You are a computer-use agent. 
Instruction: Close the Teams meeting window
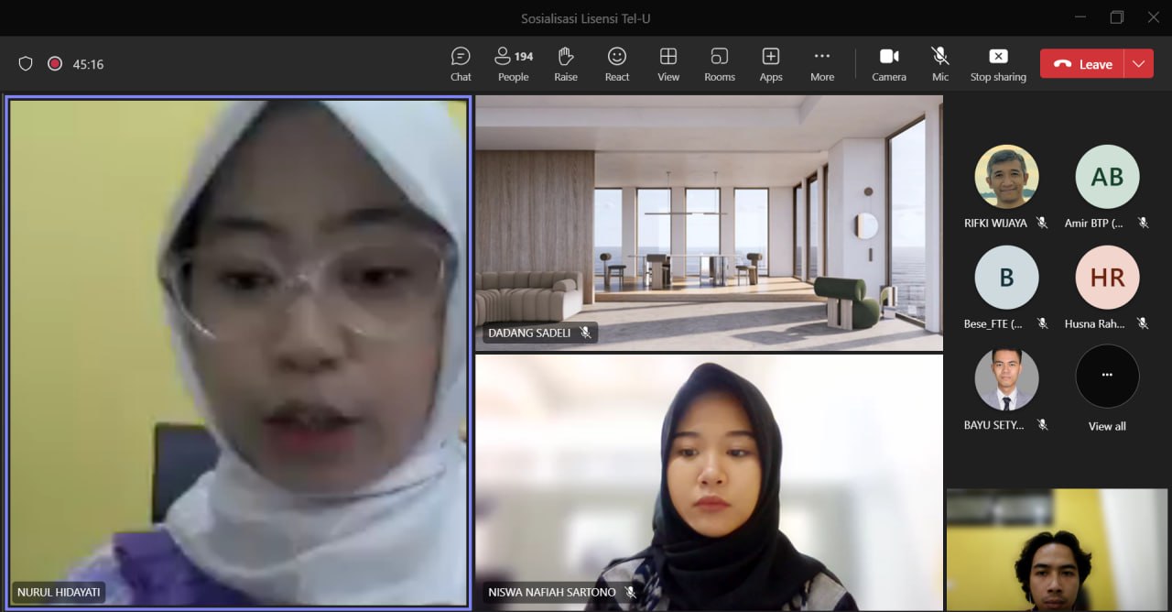click(x=1154, y=17)
